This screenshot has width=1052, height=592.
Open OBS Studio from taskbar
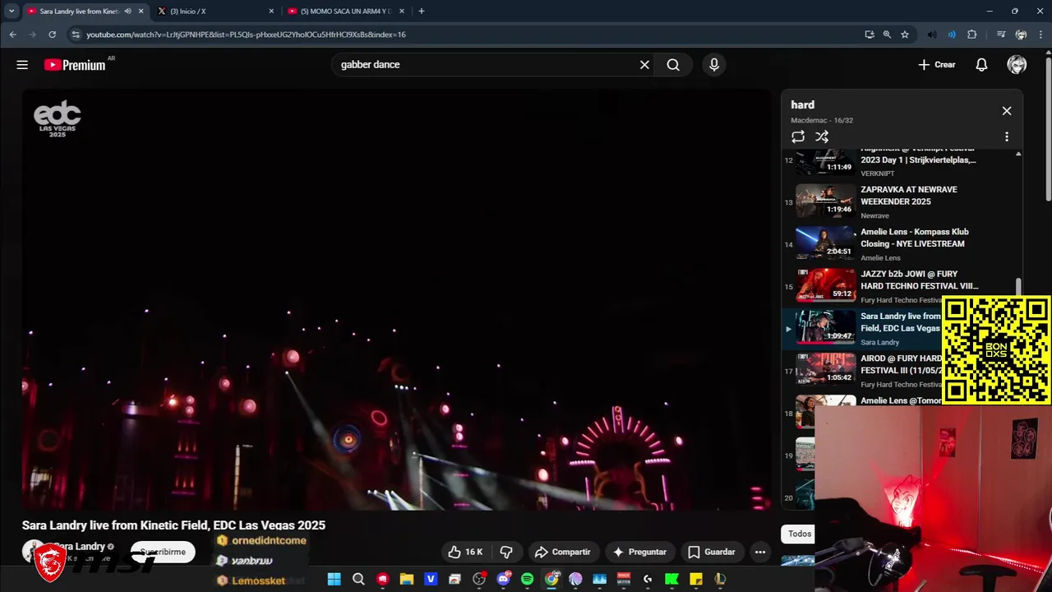479,579
